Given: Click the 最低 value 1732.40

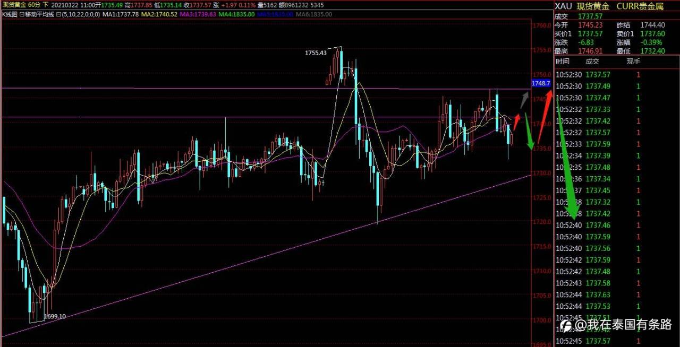Looking at the screenshot, I should tap(653, 51).
